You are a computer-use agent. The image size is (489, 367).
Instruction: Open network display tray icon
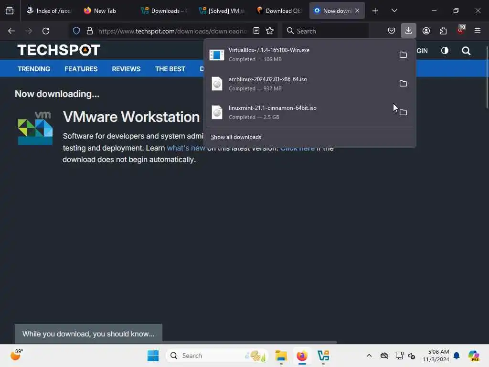399,356
